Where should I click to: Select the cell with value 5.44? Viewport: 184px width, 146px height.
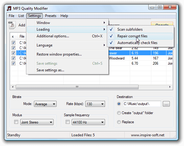140,58
